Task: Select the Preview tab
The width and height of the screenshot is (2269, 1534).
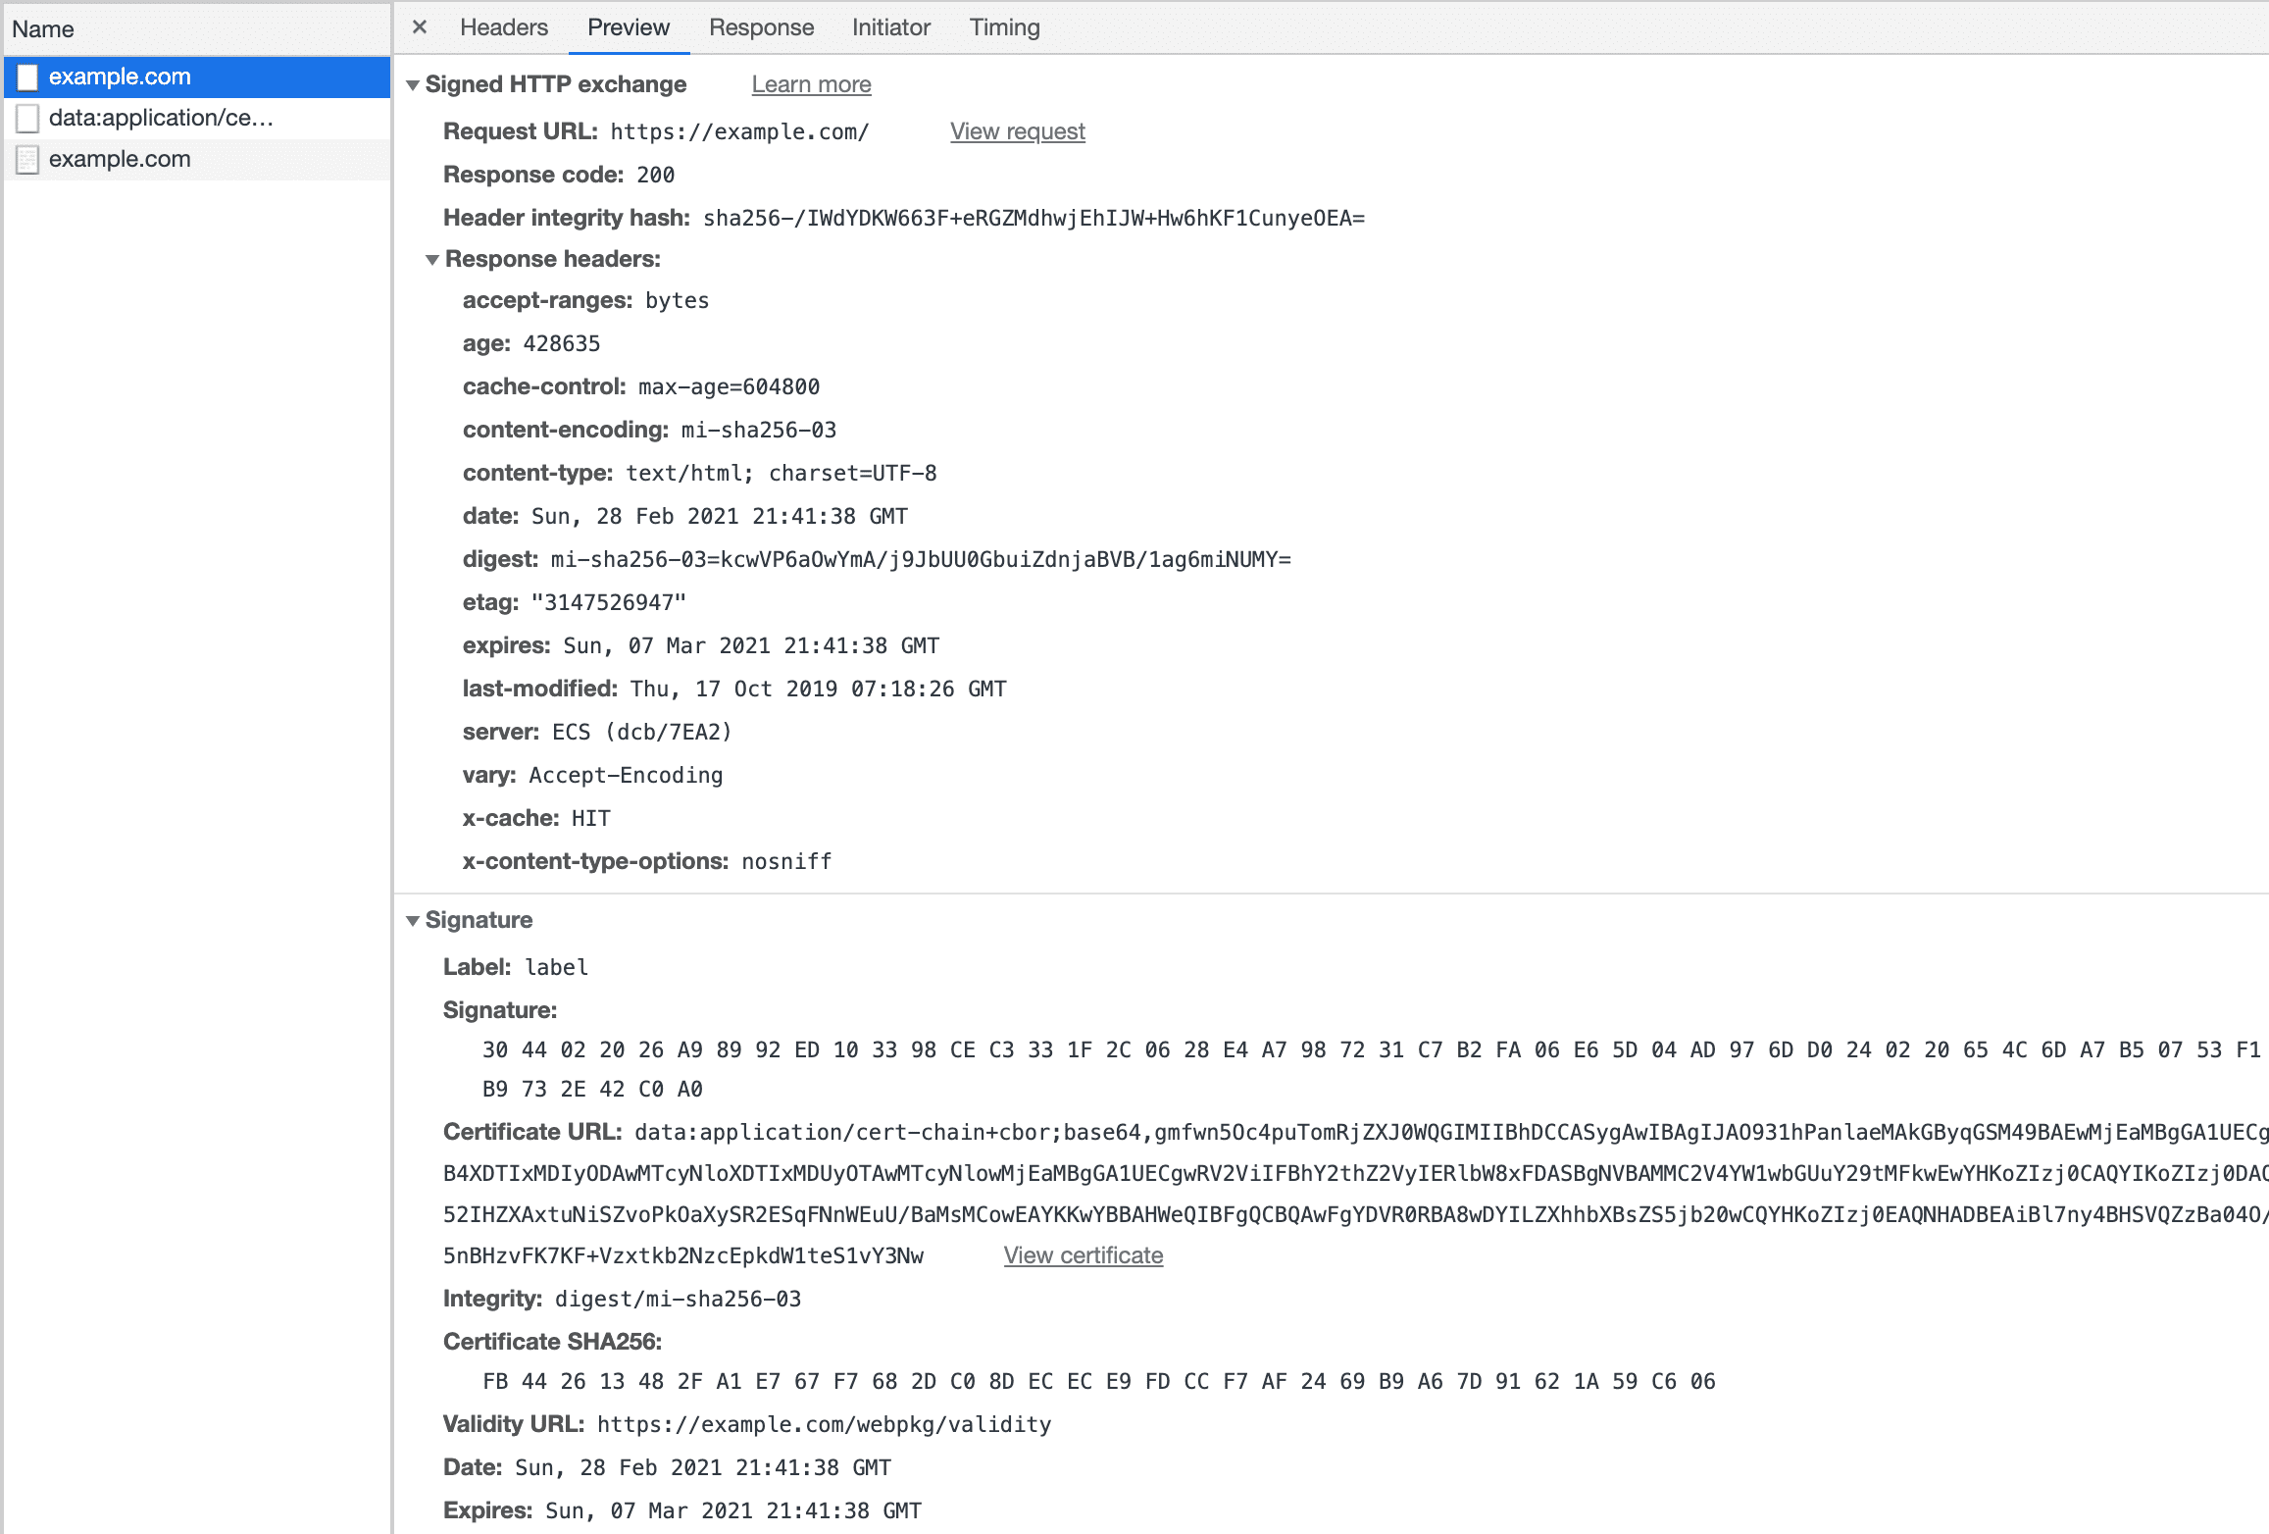Action: pyautogui.click(x=627, y=27)
